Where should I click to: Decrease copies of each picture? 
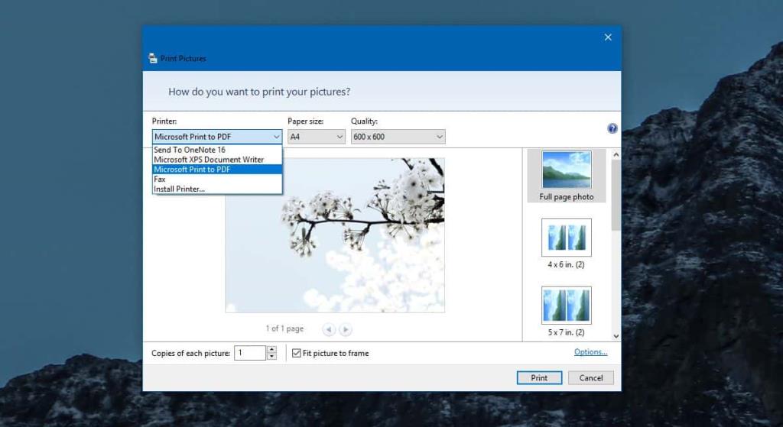tap(271, 357)
